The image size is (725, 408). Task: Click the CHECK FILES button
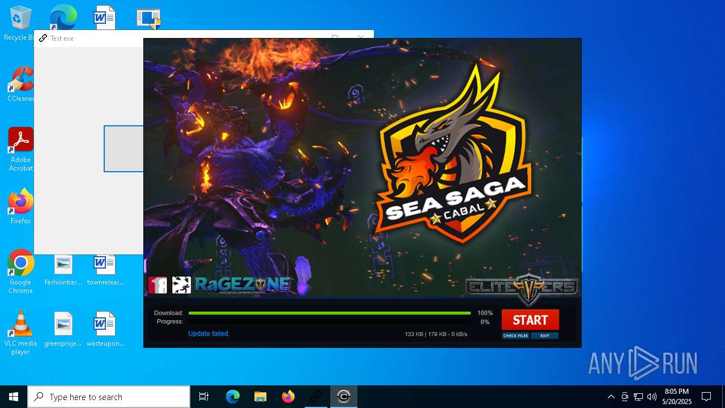515,335
